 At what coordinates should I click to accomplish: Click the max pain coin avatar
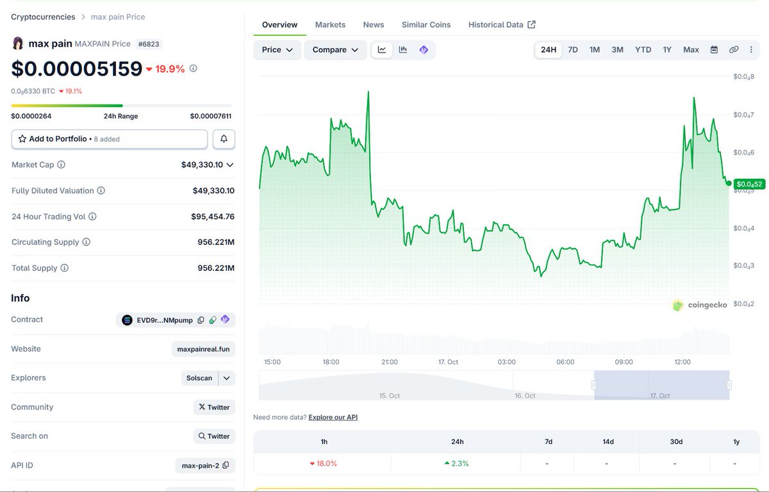point(18,44)
